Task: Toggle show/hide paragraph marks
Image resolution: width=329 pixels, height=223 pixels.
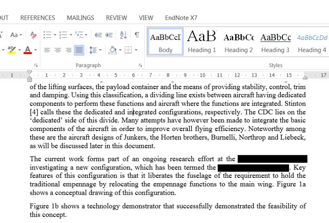Action: 137,35
